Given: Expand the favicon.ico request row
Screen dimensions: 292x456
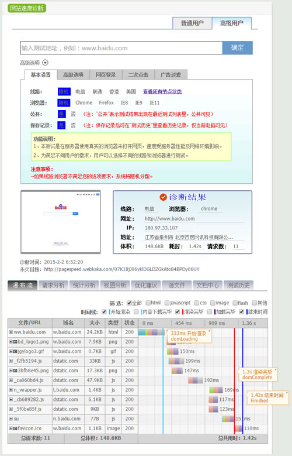Looking at the screenshot, I should (x=11, y=428).
